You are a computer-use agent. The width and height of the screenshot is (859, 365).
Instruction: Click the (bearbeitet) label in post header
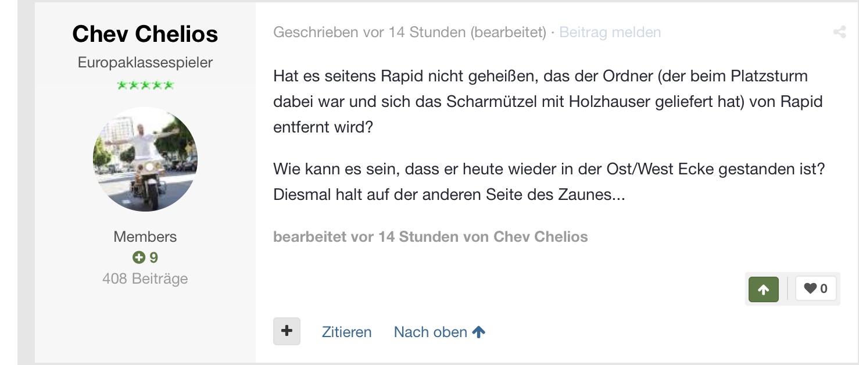tap(509, 32)
